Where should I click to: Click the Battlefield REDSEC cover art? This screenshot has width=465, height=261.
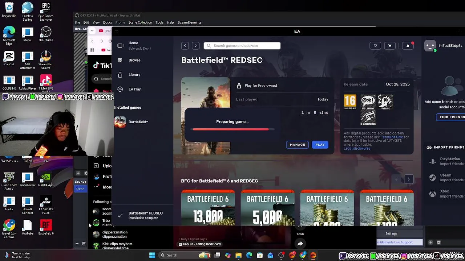tap(206, 92)
